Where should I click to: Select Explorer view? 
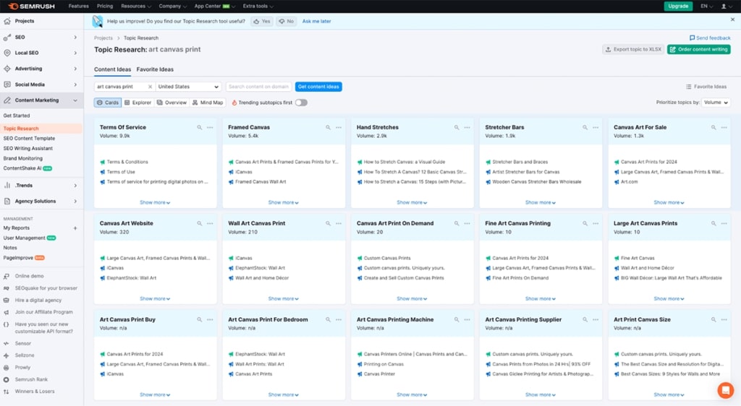click(137, 103)
